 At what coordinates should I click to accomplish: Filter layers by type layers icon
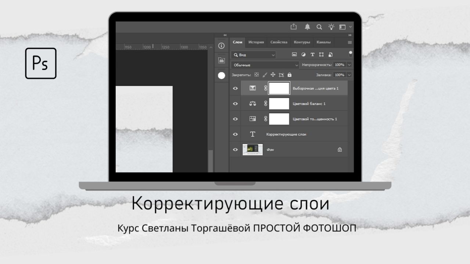coord(313,54)
